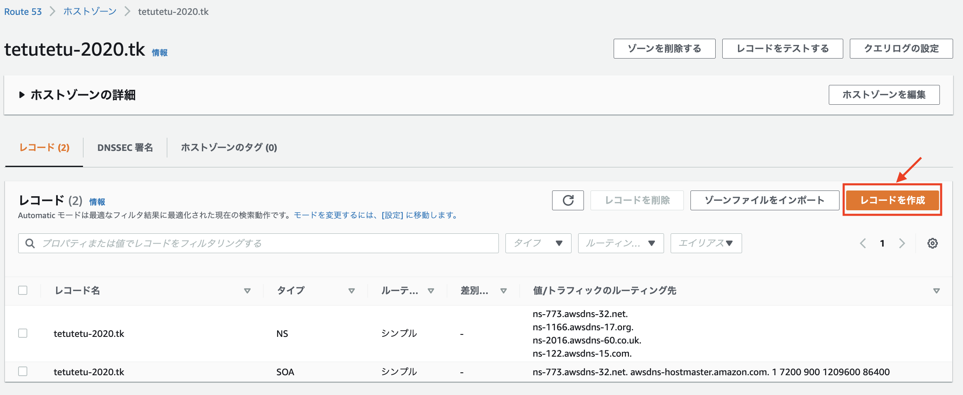Open the ホストゾーンのタグ tab
Viewport: 963px width, 395px height.
(x=228, y=147)
